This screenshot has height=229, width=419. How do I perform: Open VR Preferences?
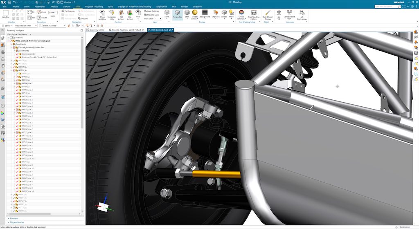coord(302,15)
